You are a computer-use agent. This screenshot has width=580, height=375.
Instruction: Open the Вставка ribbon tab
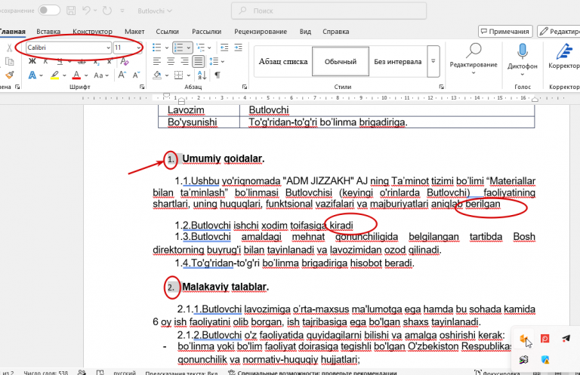[x=48, y=32]
